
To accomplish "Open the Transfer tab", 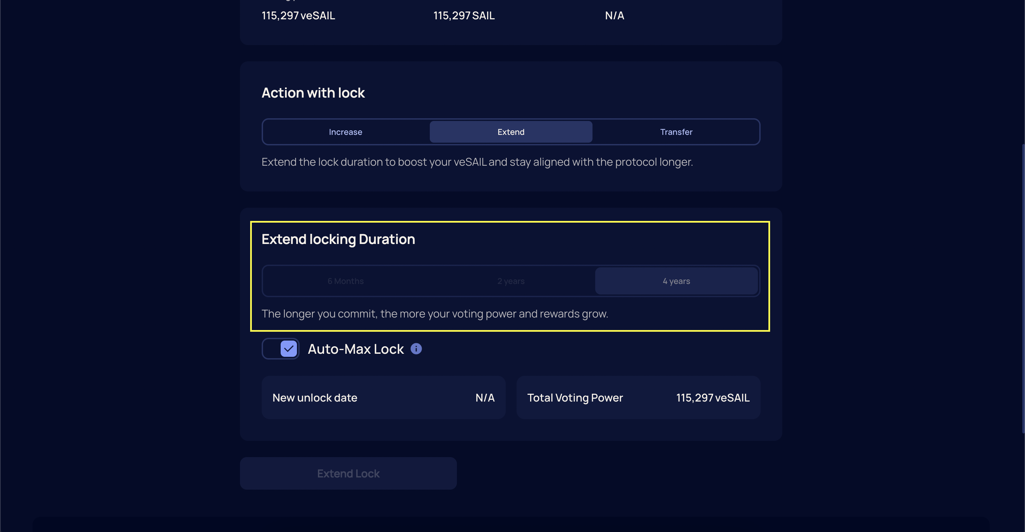I will pos(676,132).
